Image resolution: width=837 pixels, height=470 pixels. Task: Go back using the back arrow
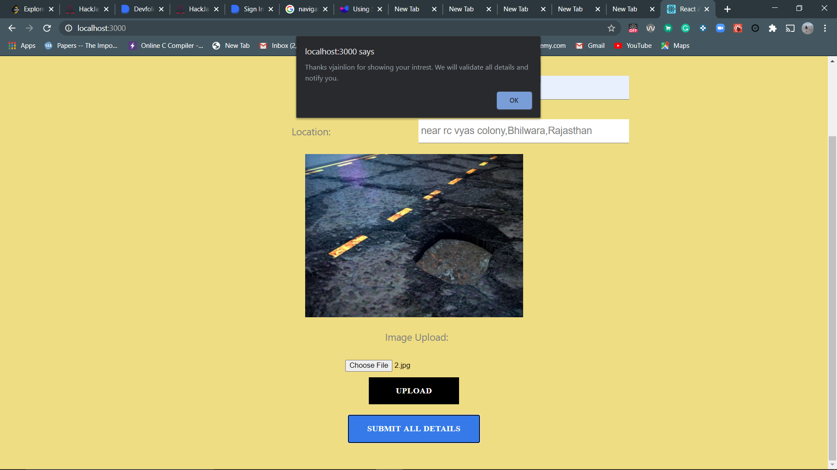12,28
